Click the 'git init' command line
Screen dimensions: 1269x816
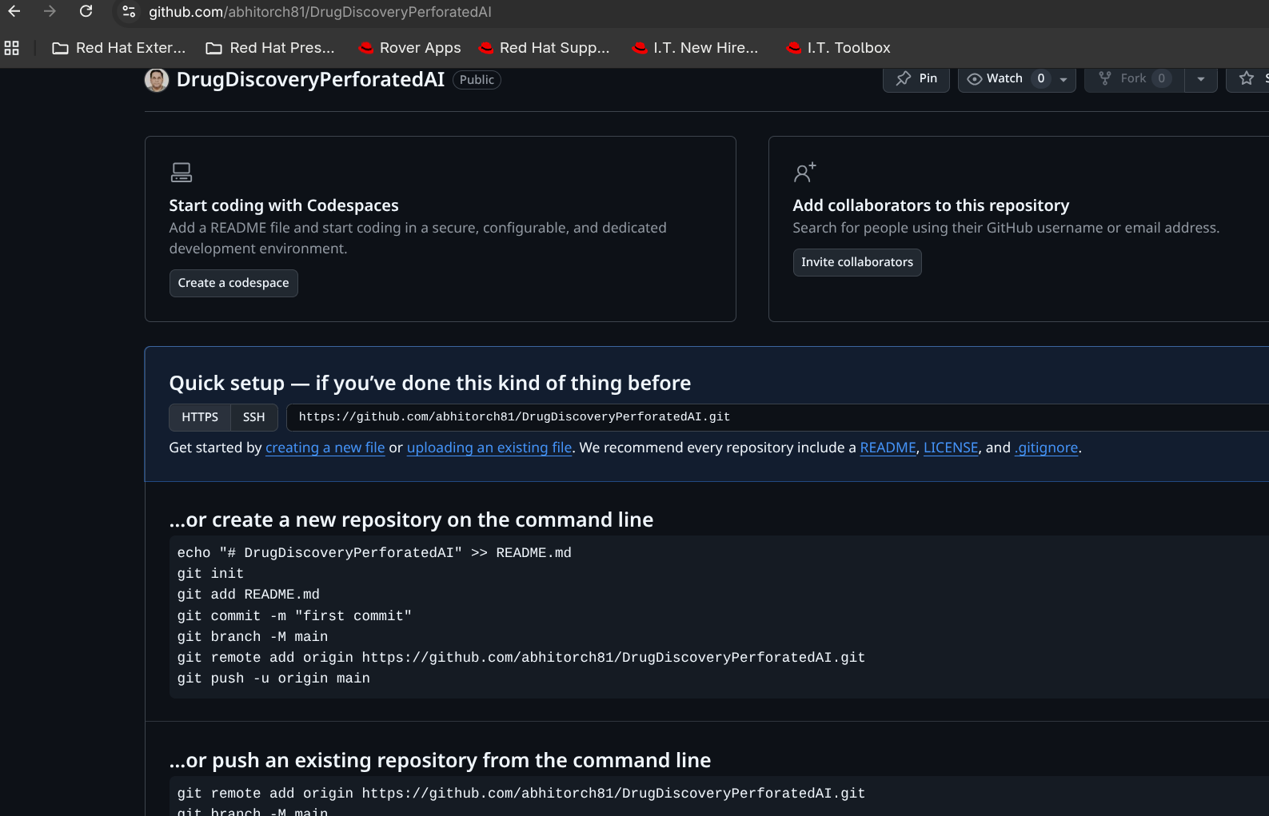pyautogui.click(x=210, y=574)
